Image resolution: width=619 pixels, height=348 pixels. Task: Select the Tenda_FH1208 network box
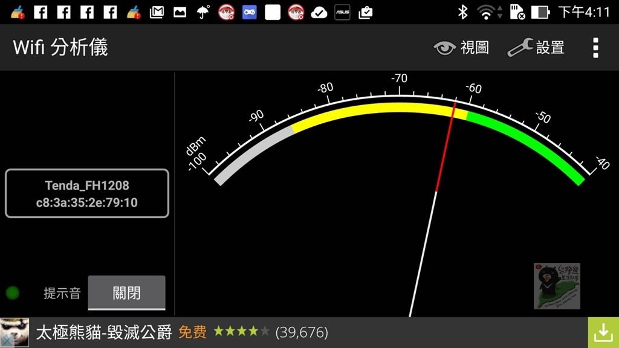[x=87, y=193]
